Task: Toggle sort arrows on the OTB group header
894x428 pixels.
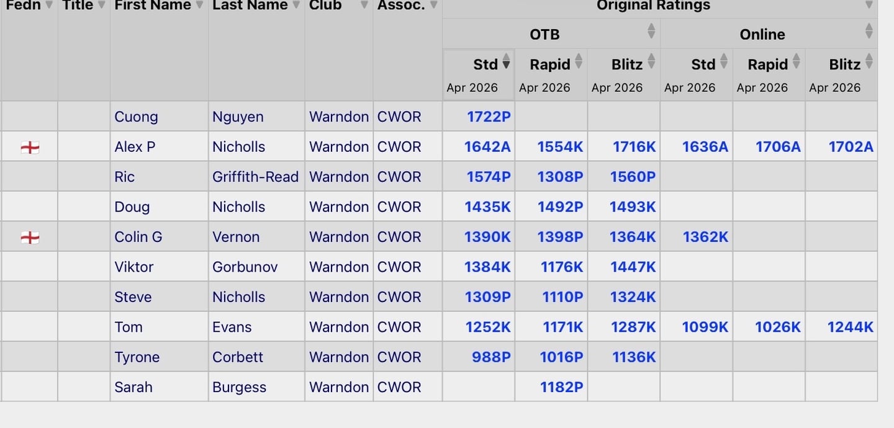Action: pyautogui.click(x=651, y=31)
